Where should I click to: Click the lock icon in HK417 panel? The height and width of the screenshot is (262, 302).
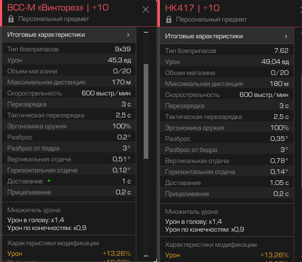click(169, 19)
